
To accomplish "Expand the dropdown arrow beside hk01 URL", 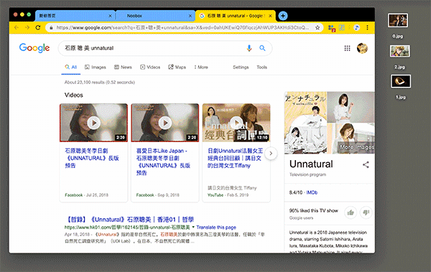I will point(193,228).
